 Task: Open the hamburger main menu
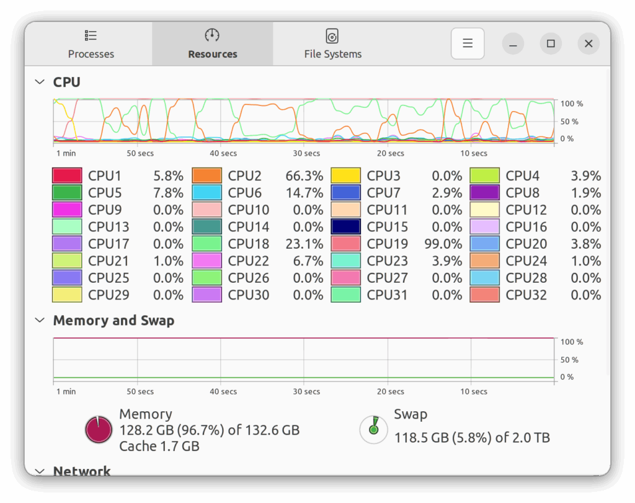point(468,43)
